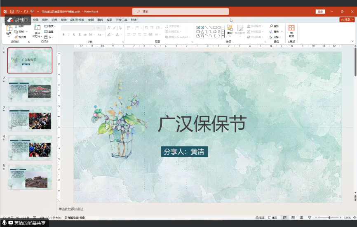Click the Paste clipboard icon
357x227 pixels.
coord(9,29)
